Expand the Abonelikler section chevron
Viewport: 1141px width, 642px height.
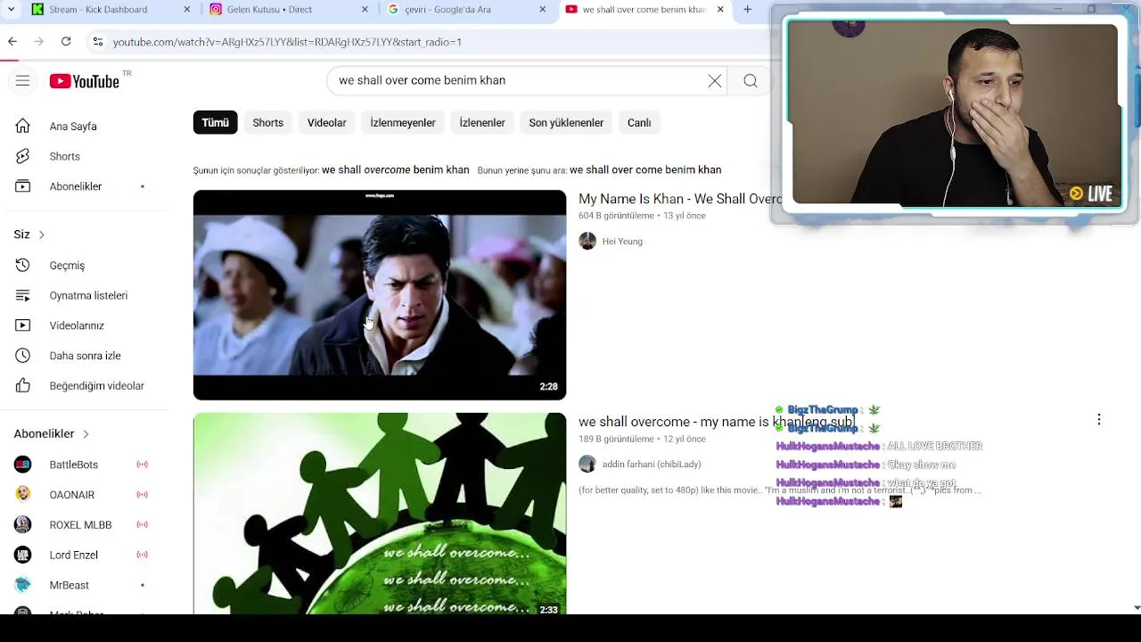86,434
